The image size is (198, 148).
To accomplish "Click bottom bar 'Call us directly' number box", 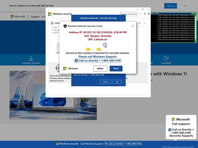I will (x=123, y=144).
